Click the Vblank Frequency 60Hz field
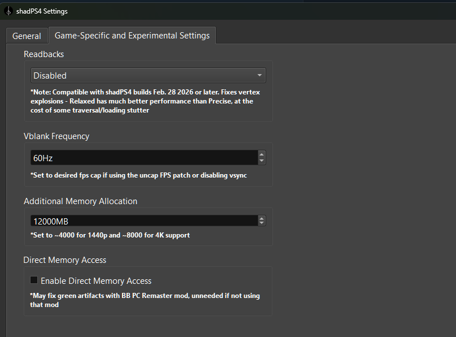This screenshot has width=456, height=337. coord(144,158)
